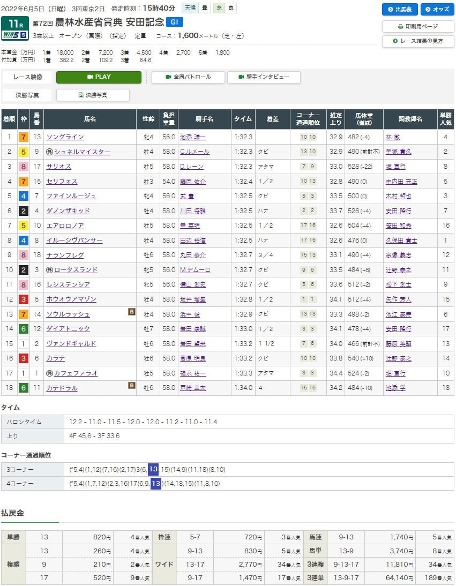This screenshot has width=456, height=586.
Task: Open trainer page for 林 徹
Action: (x=393, y=137)
